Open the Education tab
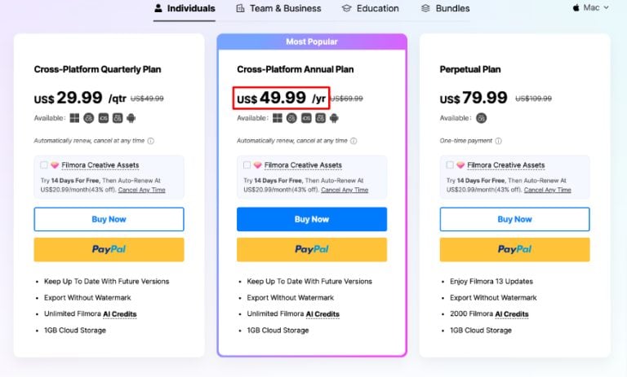Screen dimensions: 627x377 [370, 8]
